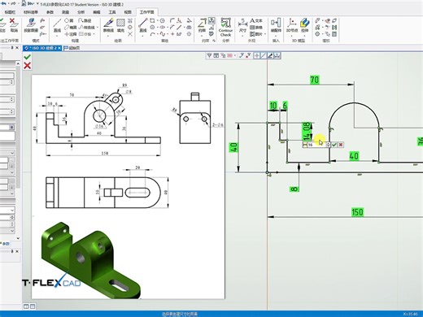423x317 pixels.
Task: Click the 表格 table tool
Action: click(256, 28)
